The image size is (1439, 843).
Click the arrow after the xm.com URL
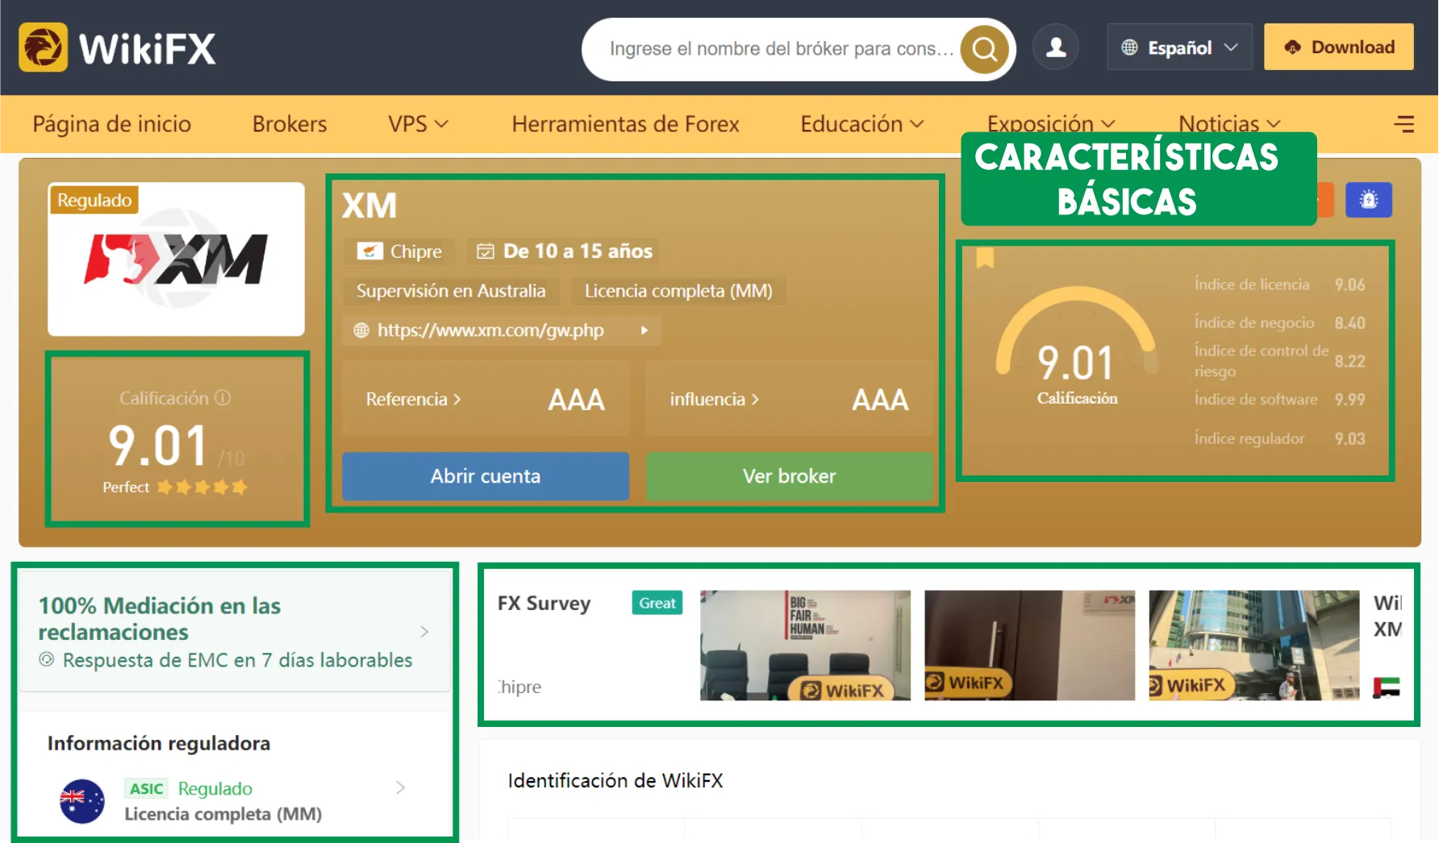pyautogui.click(x=644, y=330)
